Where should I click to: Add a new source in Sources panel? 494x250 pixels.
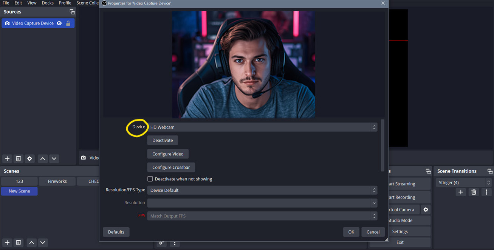coord(7,159)
